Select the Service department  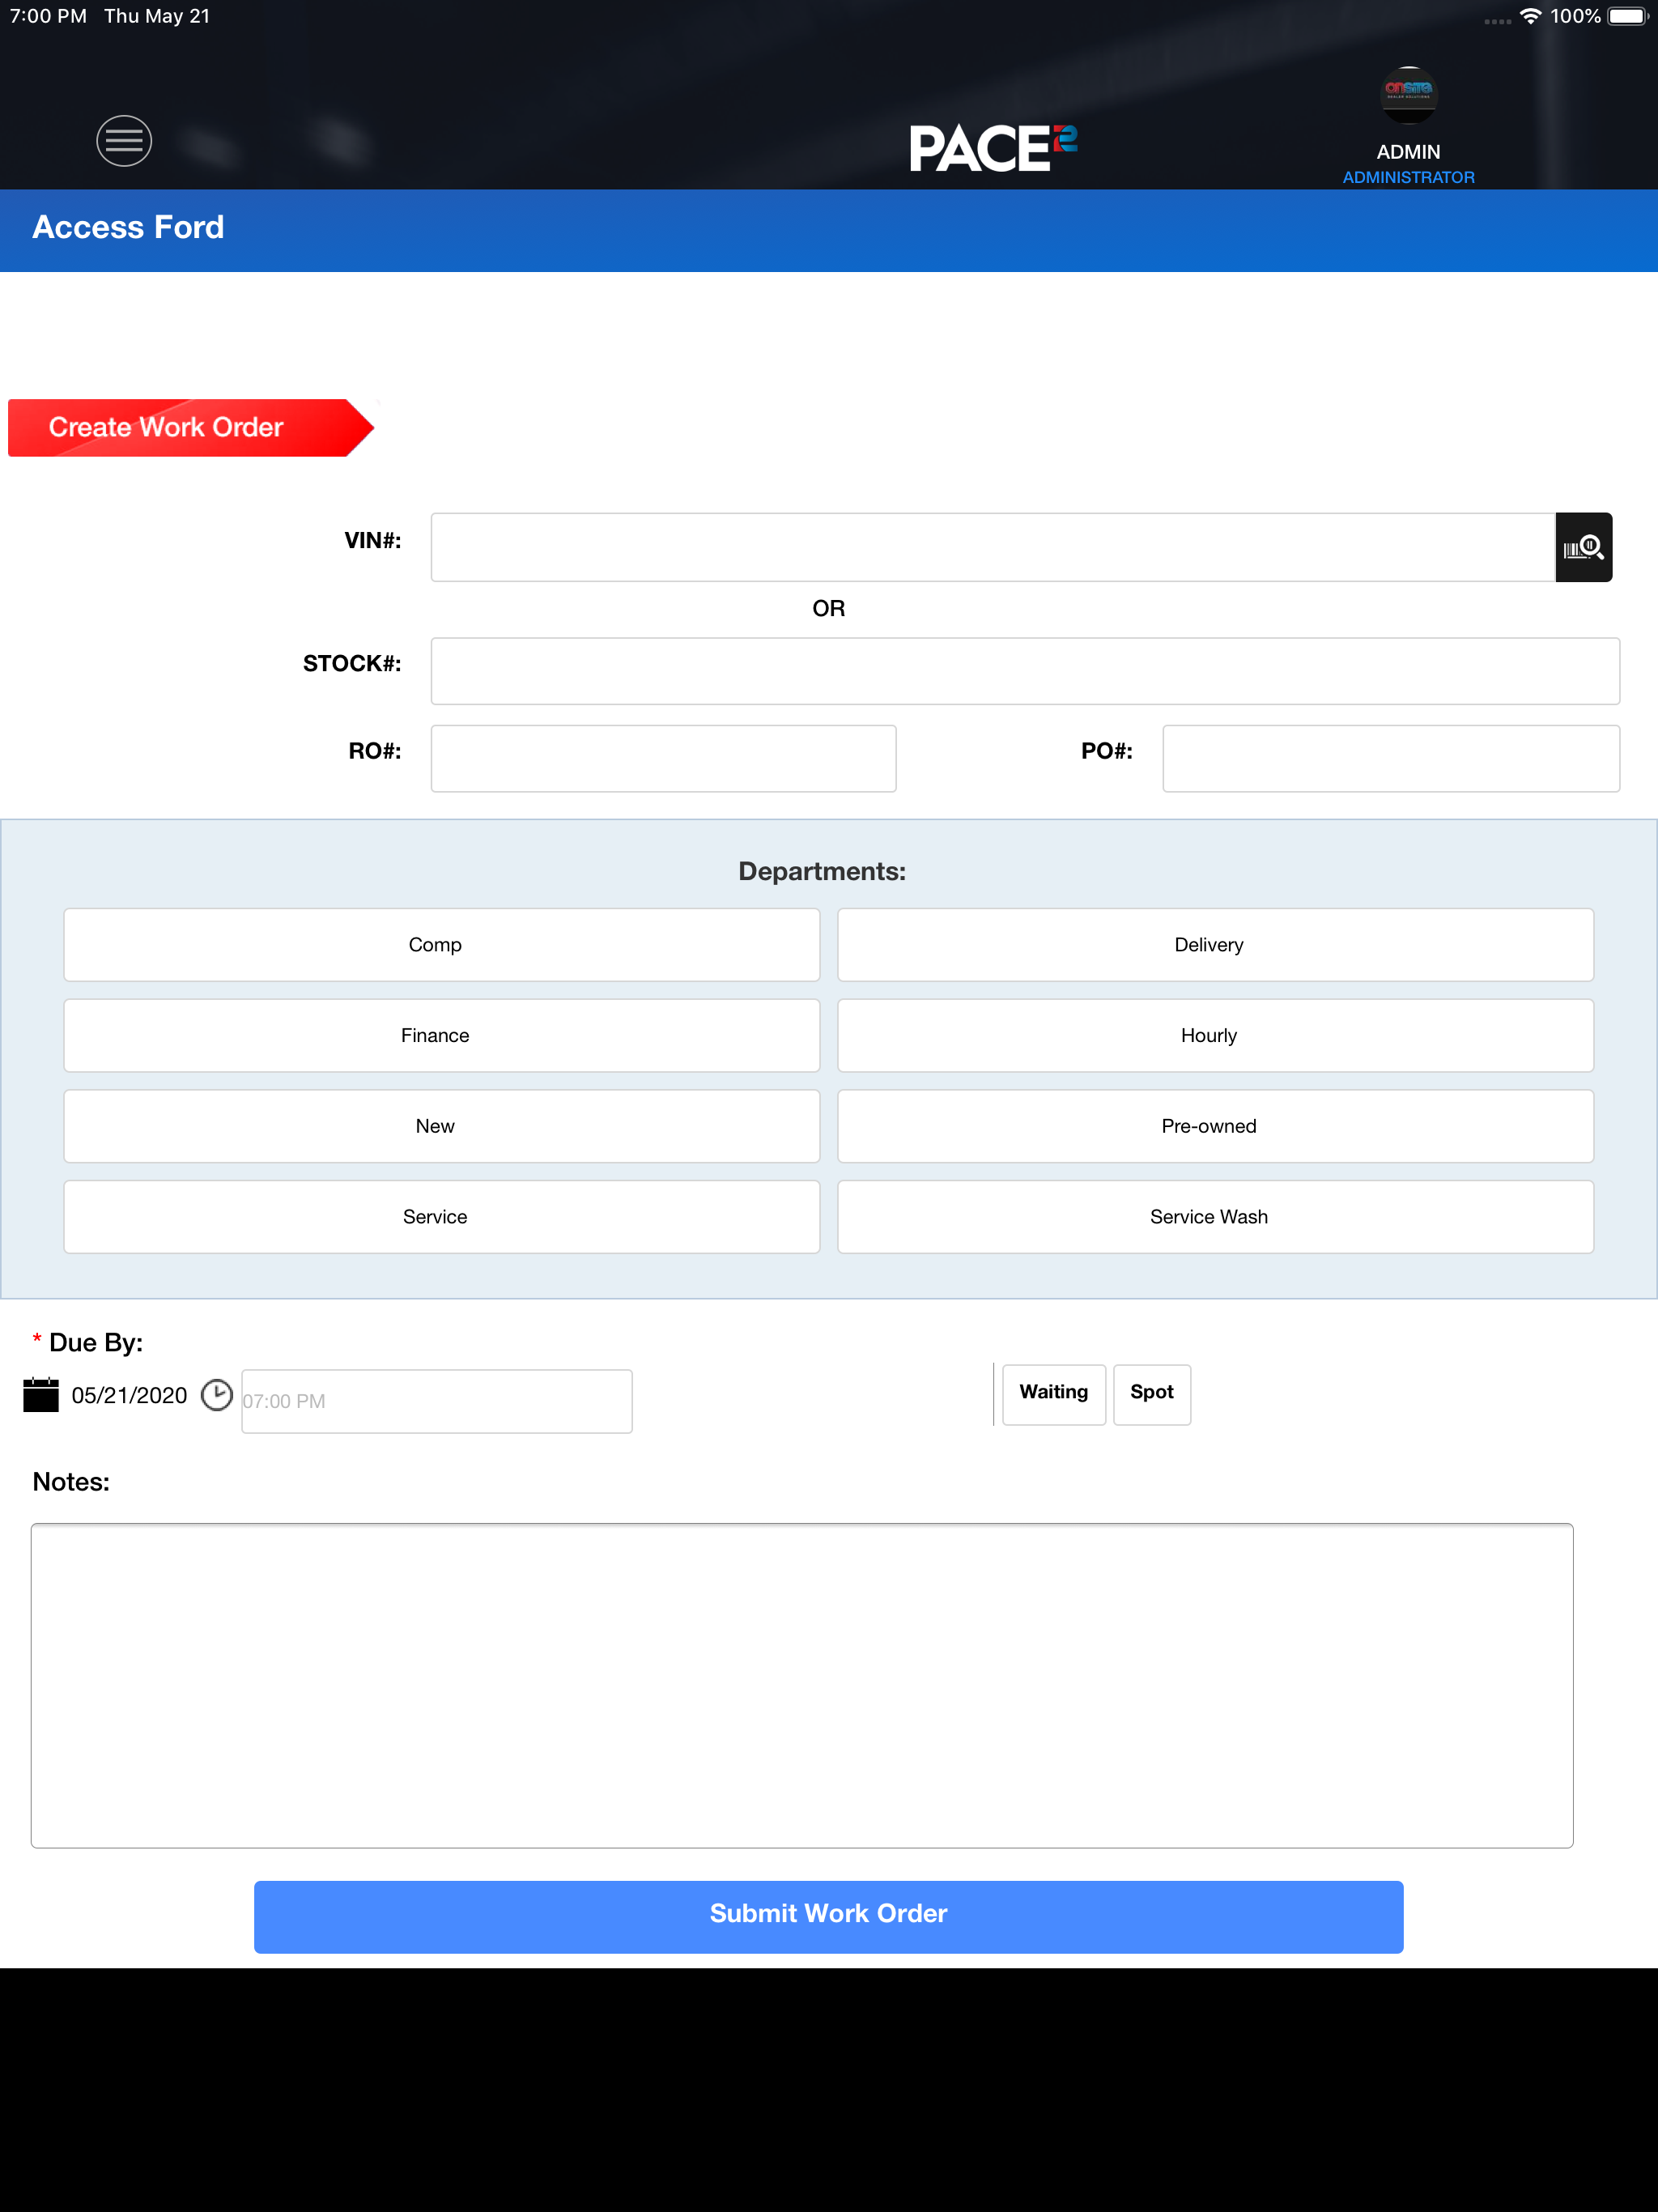[442, 1217]
